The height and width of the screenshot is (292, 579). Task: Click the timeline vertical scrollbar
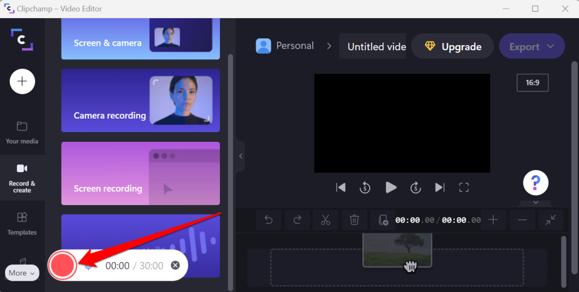(564, 262)
